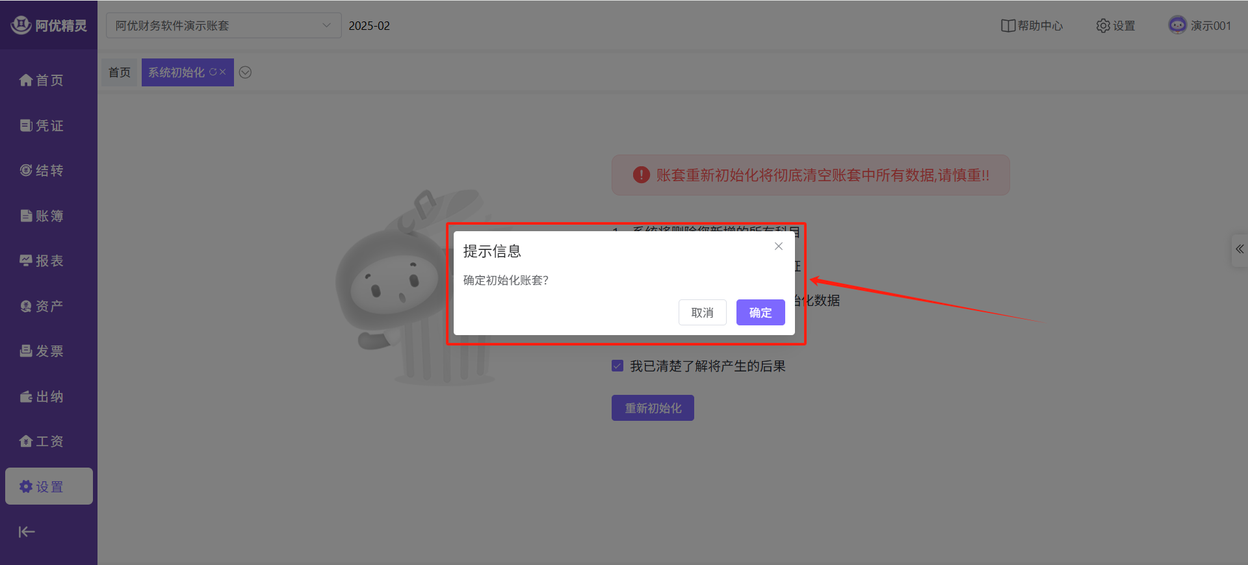Screen dimensions: 1248x565
Task: Click 取消 to cancel the dialog
Action: pyautogui.click(x=702, y=312)
